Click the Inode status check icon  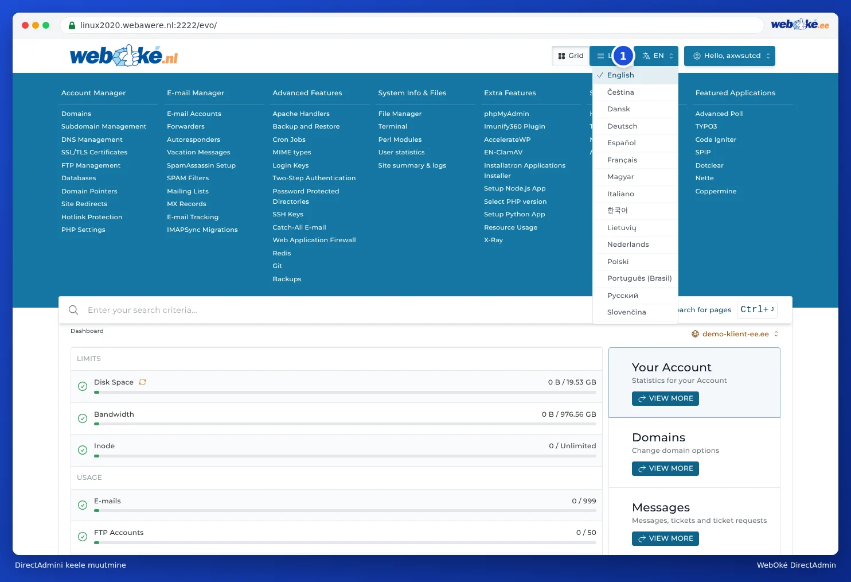tap(83, 450)
